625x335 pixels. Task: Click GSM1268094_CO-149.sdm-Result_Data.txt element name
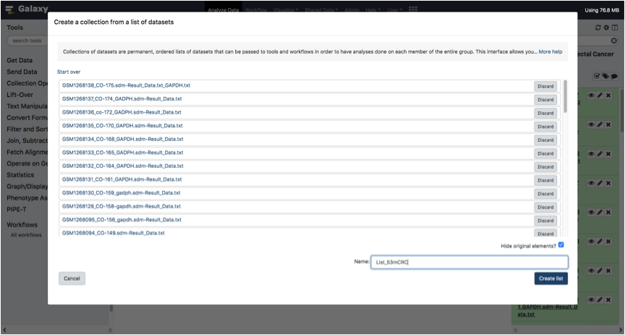[x=113, y=233]
